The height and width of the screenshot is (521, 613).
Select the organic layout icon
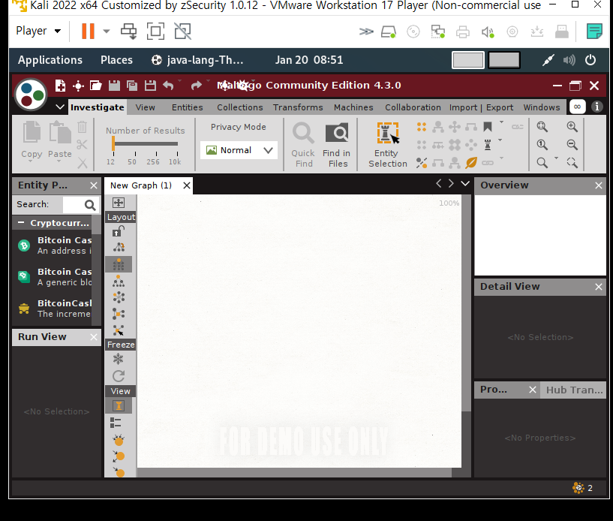click(119, 314)
